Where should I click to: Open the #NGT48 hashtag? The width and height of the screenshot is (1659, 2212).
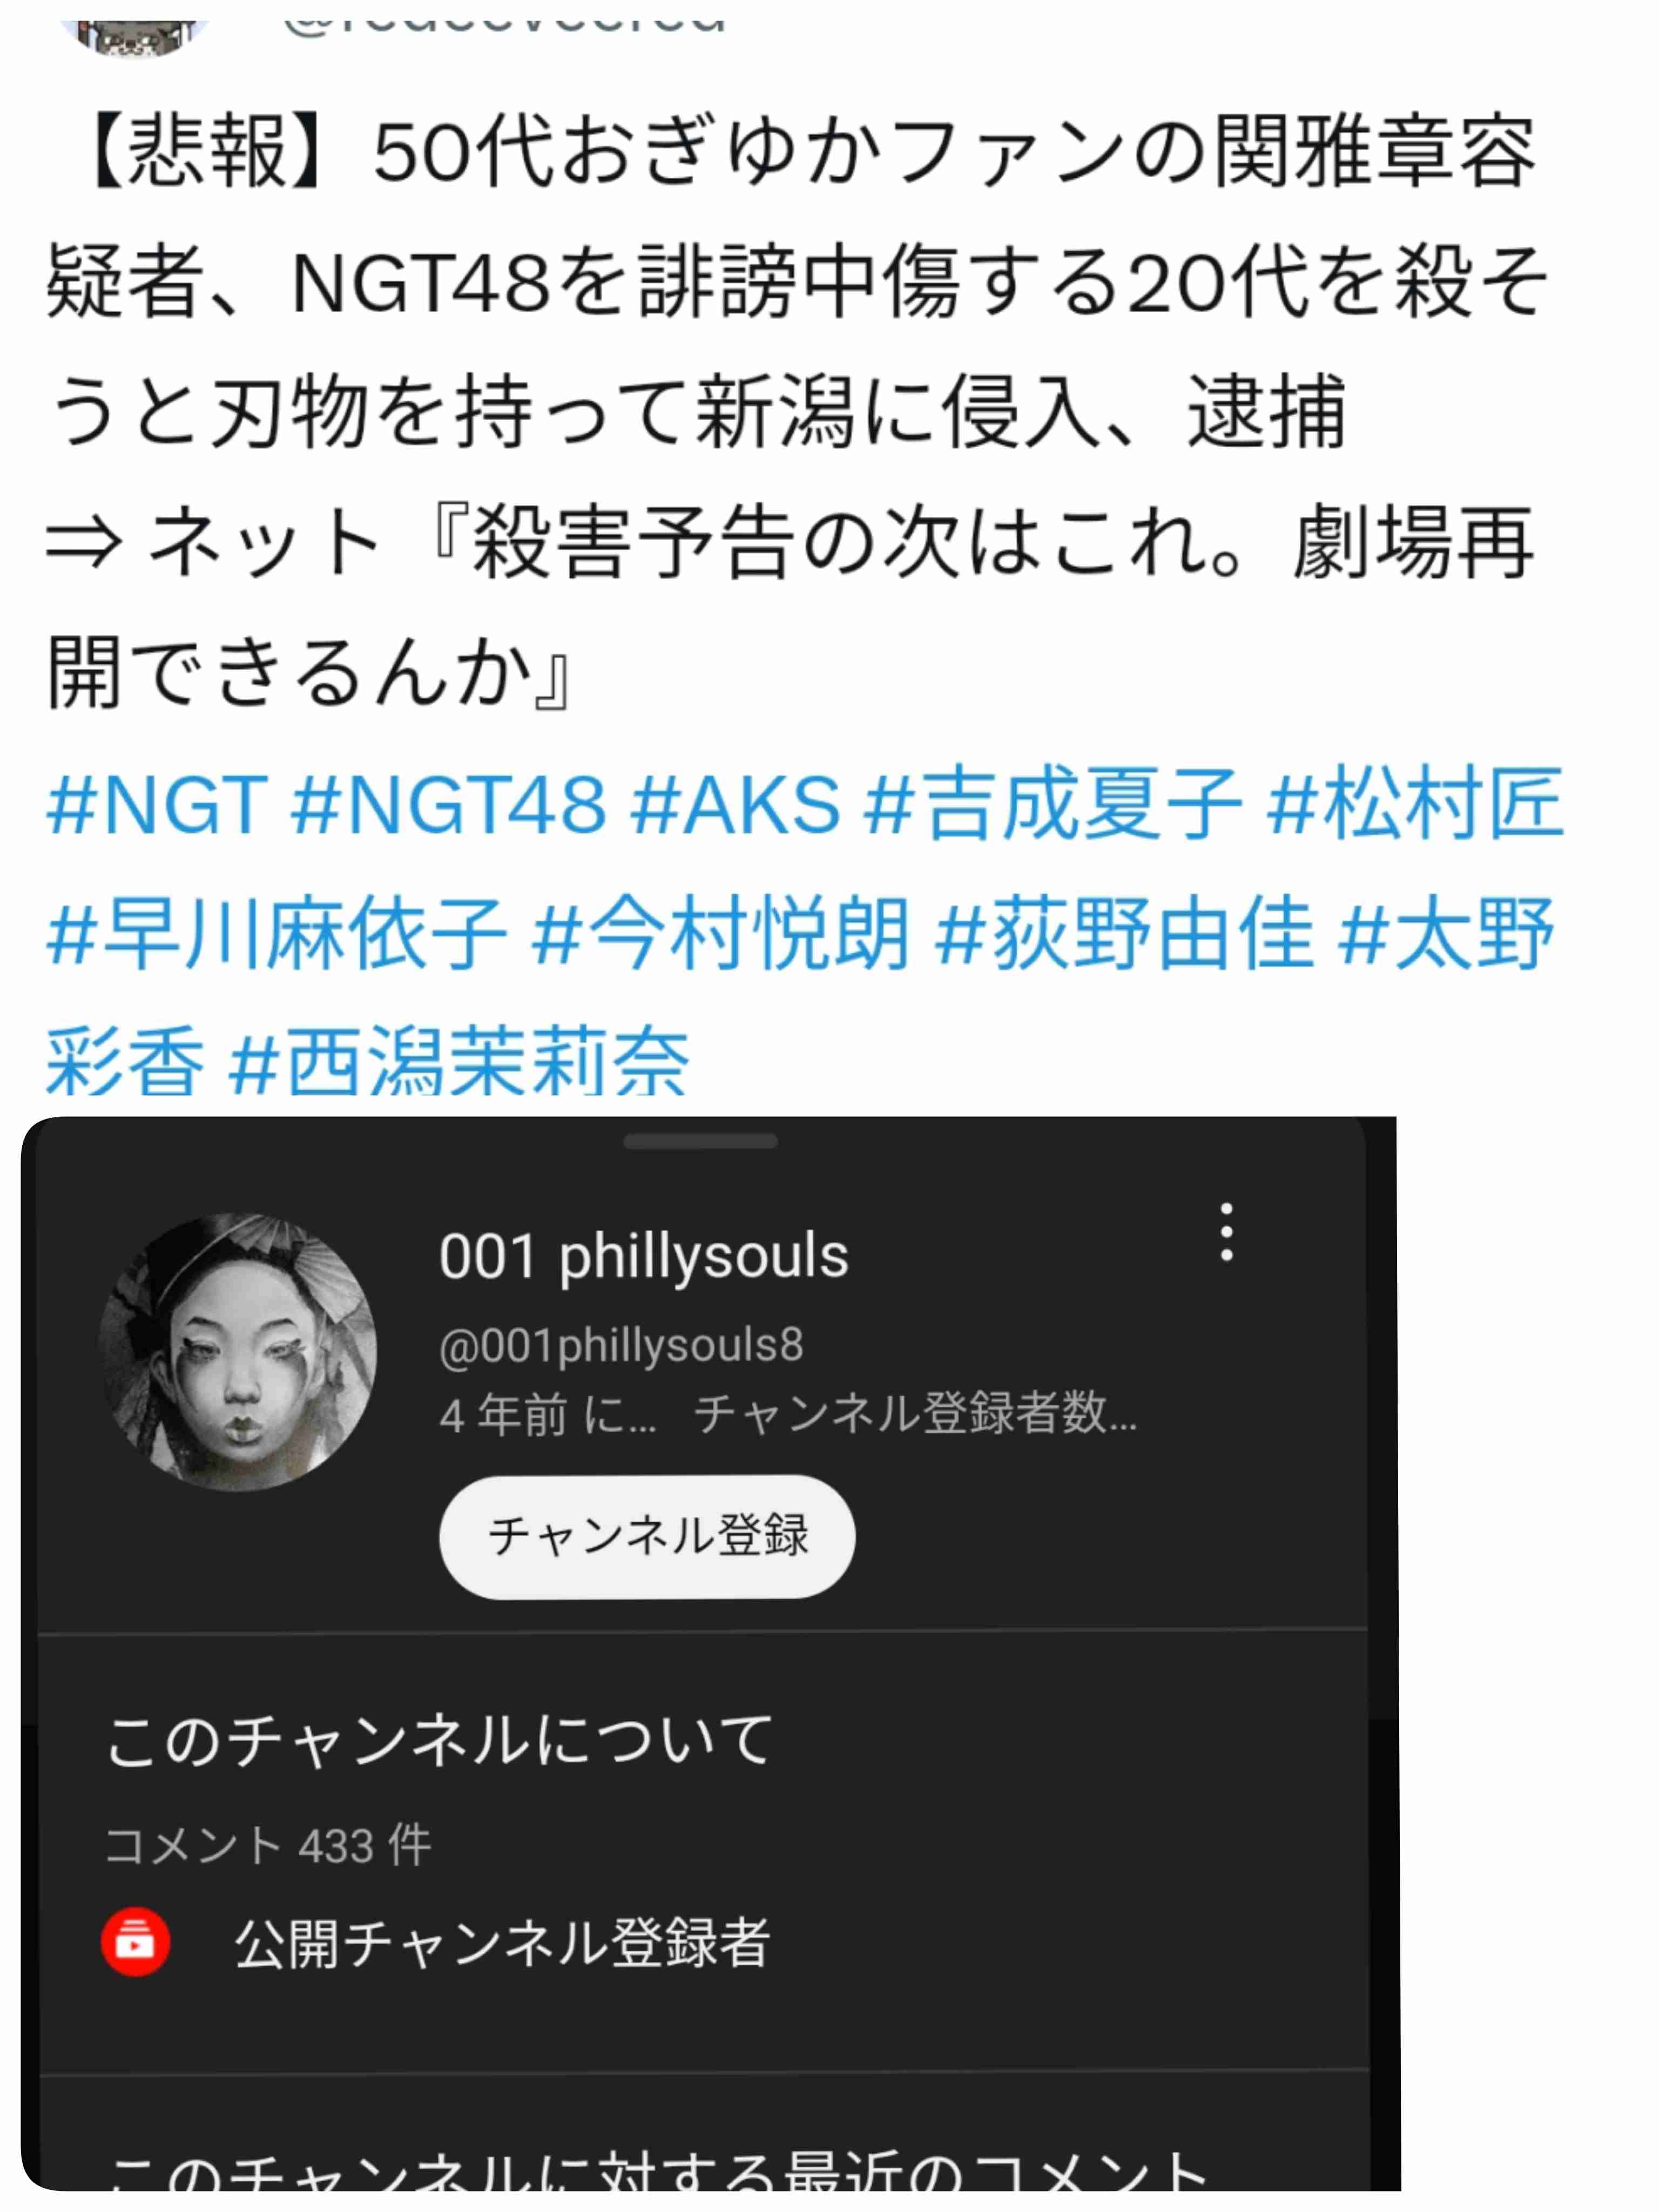[448, 804]
